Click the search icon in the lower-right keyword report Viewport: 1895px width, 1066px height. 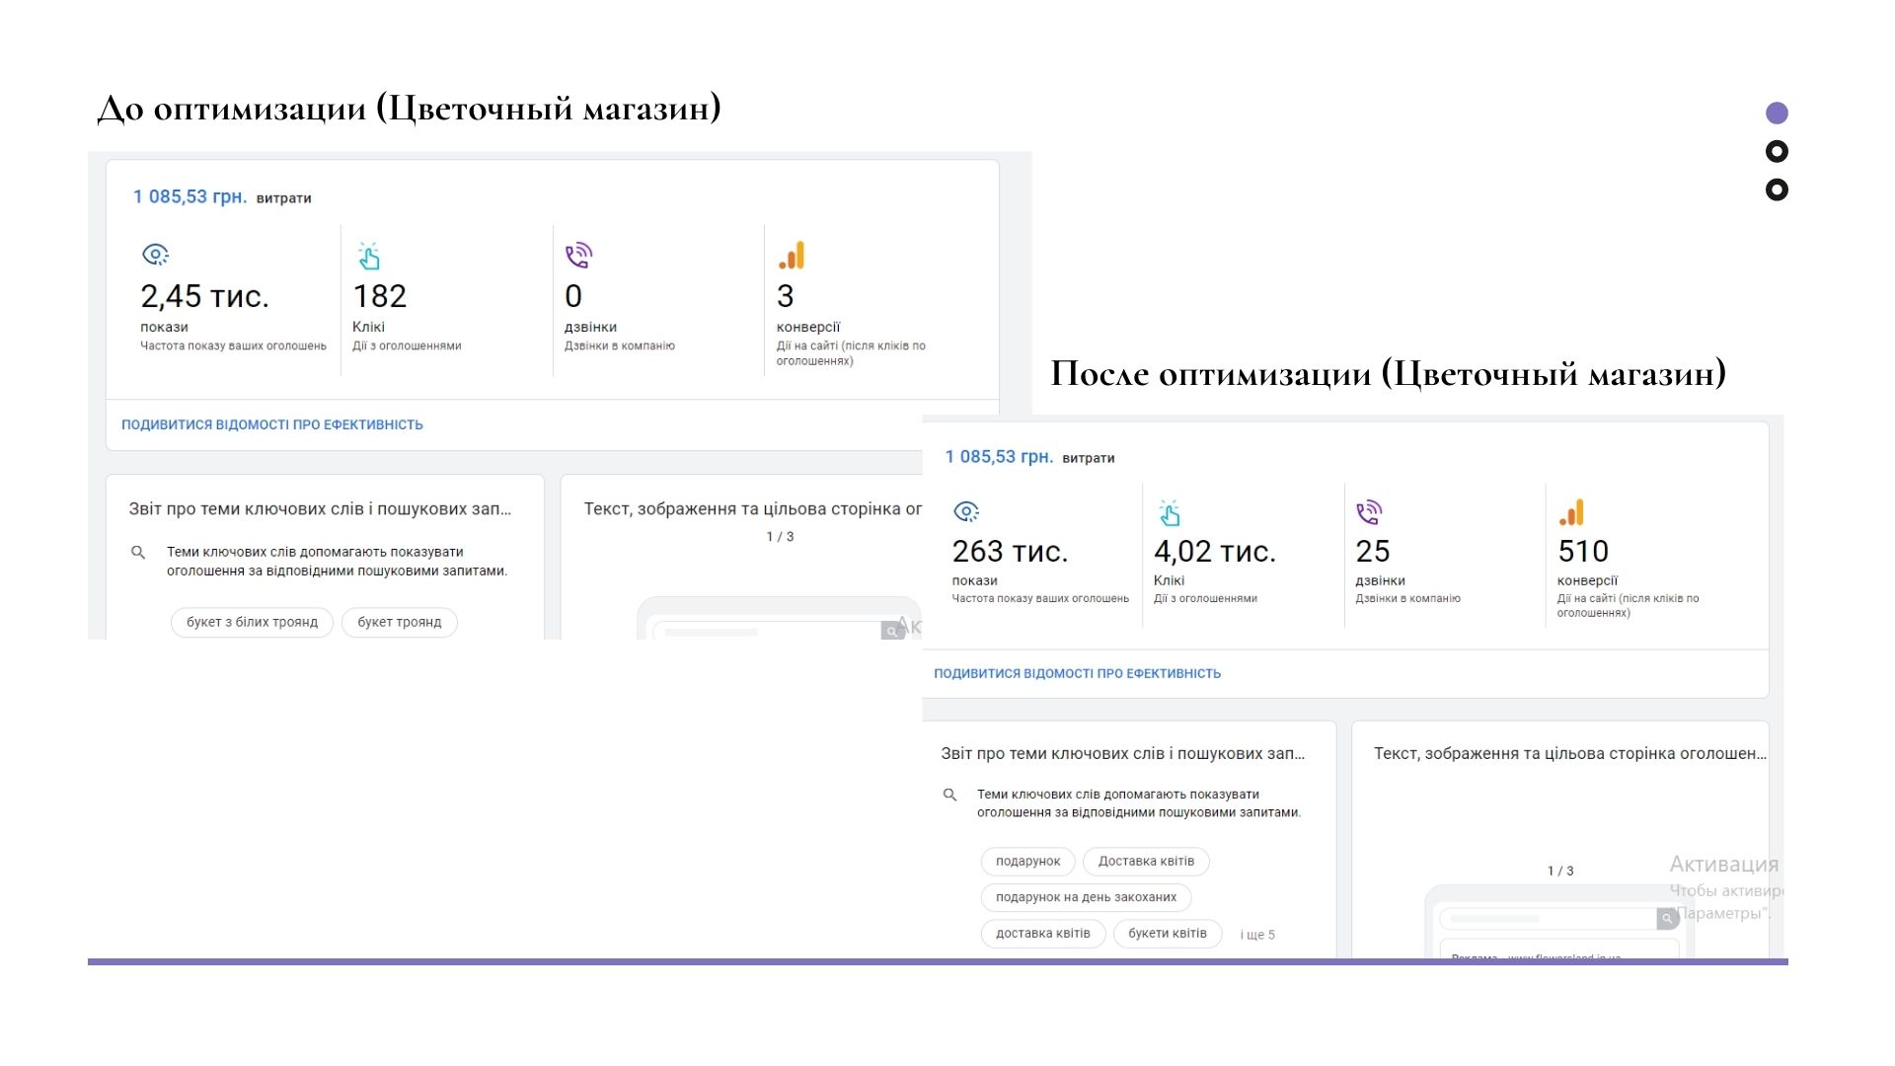click(x=949, y=795)
